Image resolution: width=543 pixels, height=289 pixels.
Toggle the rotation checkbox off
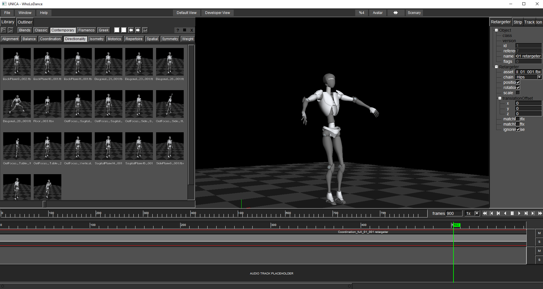[x=518, y=88]
